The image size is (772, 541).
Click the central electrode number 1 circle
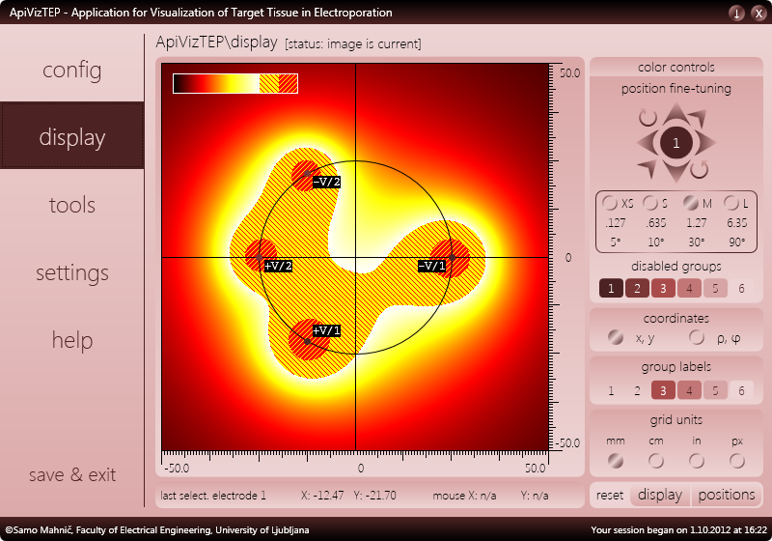coord(676,143)
